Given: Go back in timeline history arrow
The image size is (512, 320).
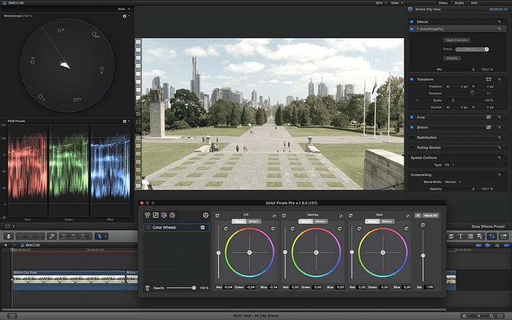Looking at the screenshot, I should [x=5, y=245].
